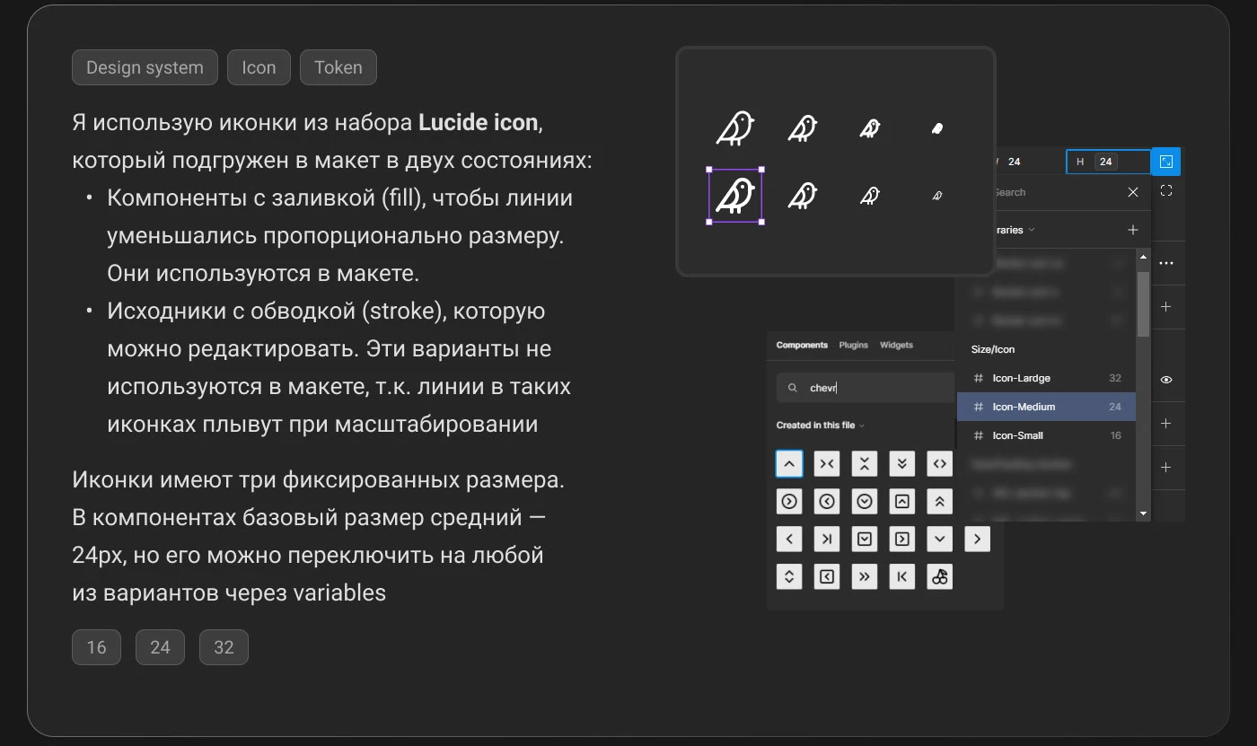Click the 32 size chip

click(224, 646)
